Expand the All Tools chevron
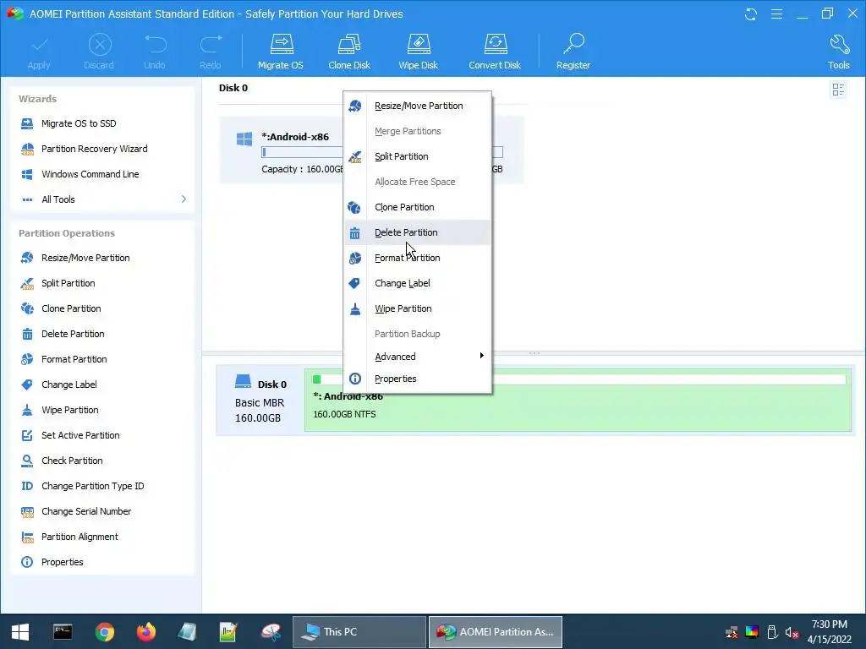The height and width of the screenshot is (649, 866). (x=184, y=199)
